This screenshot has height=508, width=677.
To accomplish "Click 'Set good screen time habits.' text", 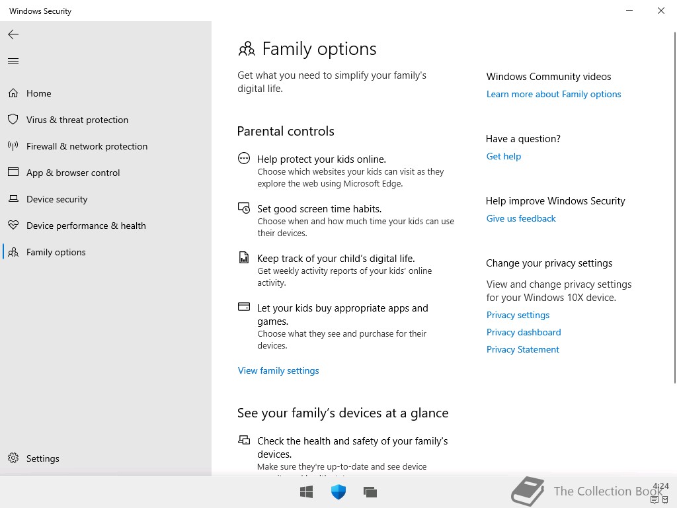I will 319,208.
